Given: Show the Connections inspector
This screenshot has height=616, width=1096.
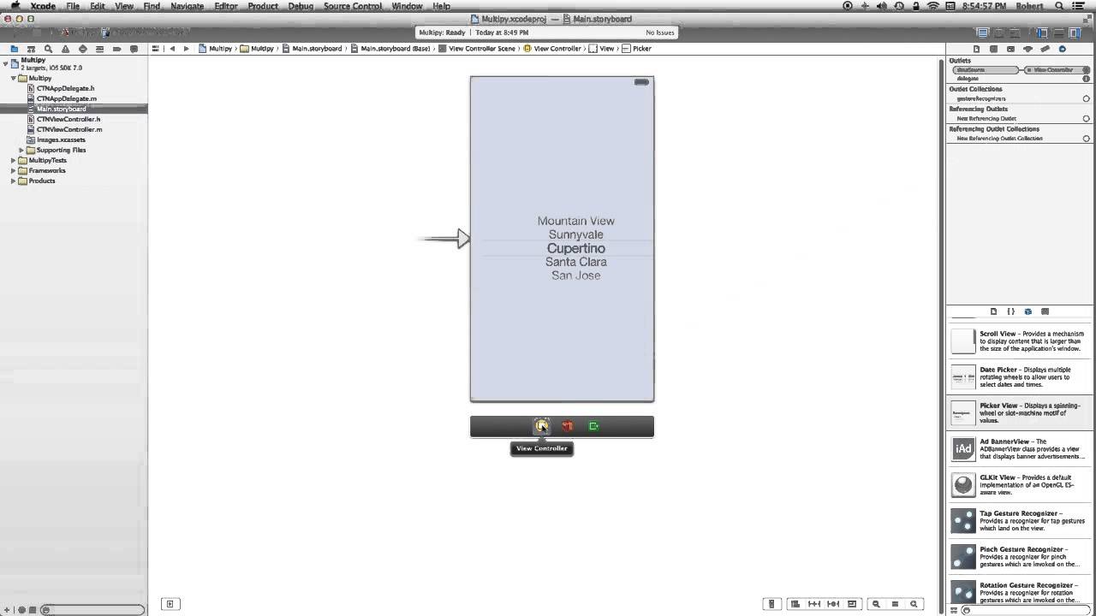Looking at the screenshot, I should (1063, 49).
